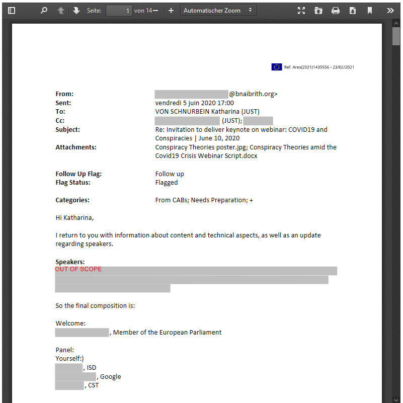Image resolution: width=403 pixels, height=403 pixels.
Task: Switch to presentation fullscreen mode
Action: (x=301, y=11)
